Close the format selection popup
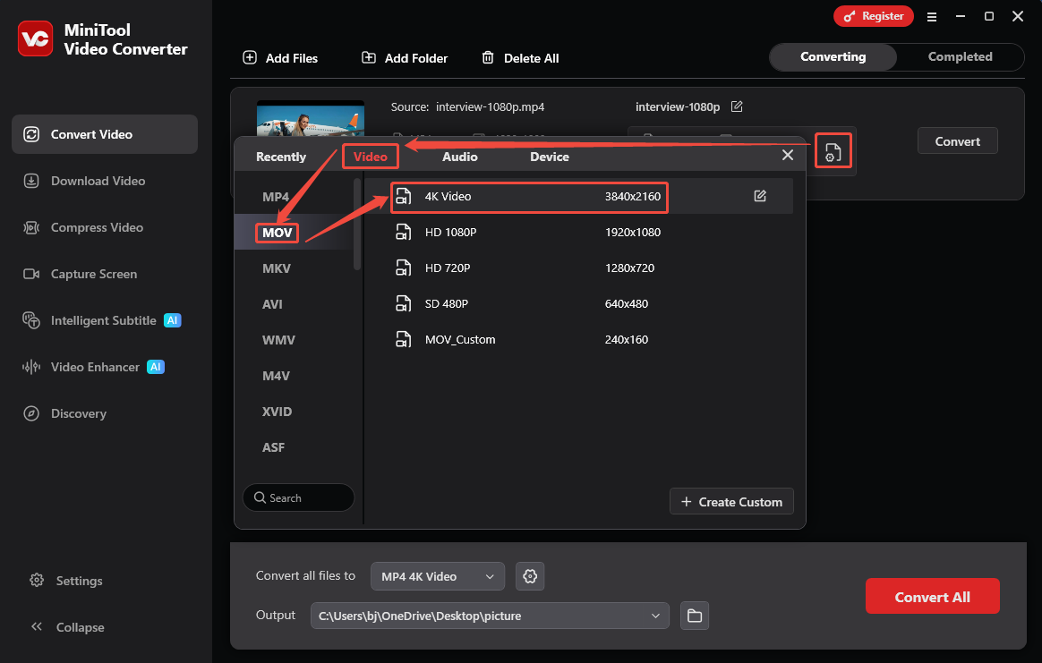Screen dimensions: 1042x663 click(788, 155)
